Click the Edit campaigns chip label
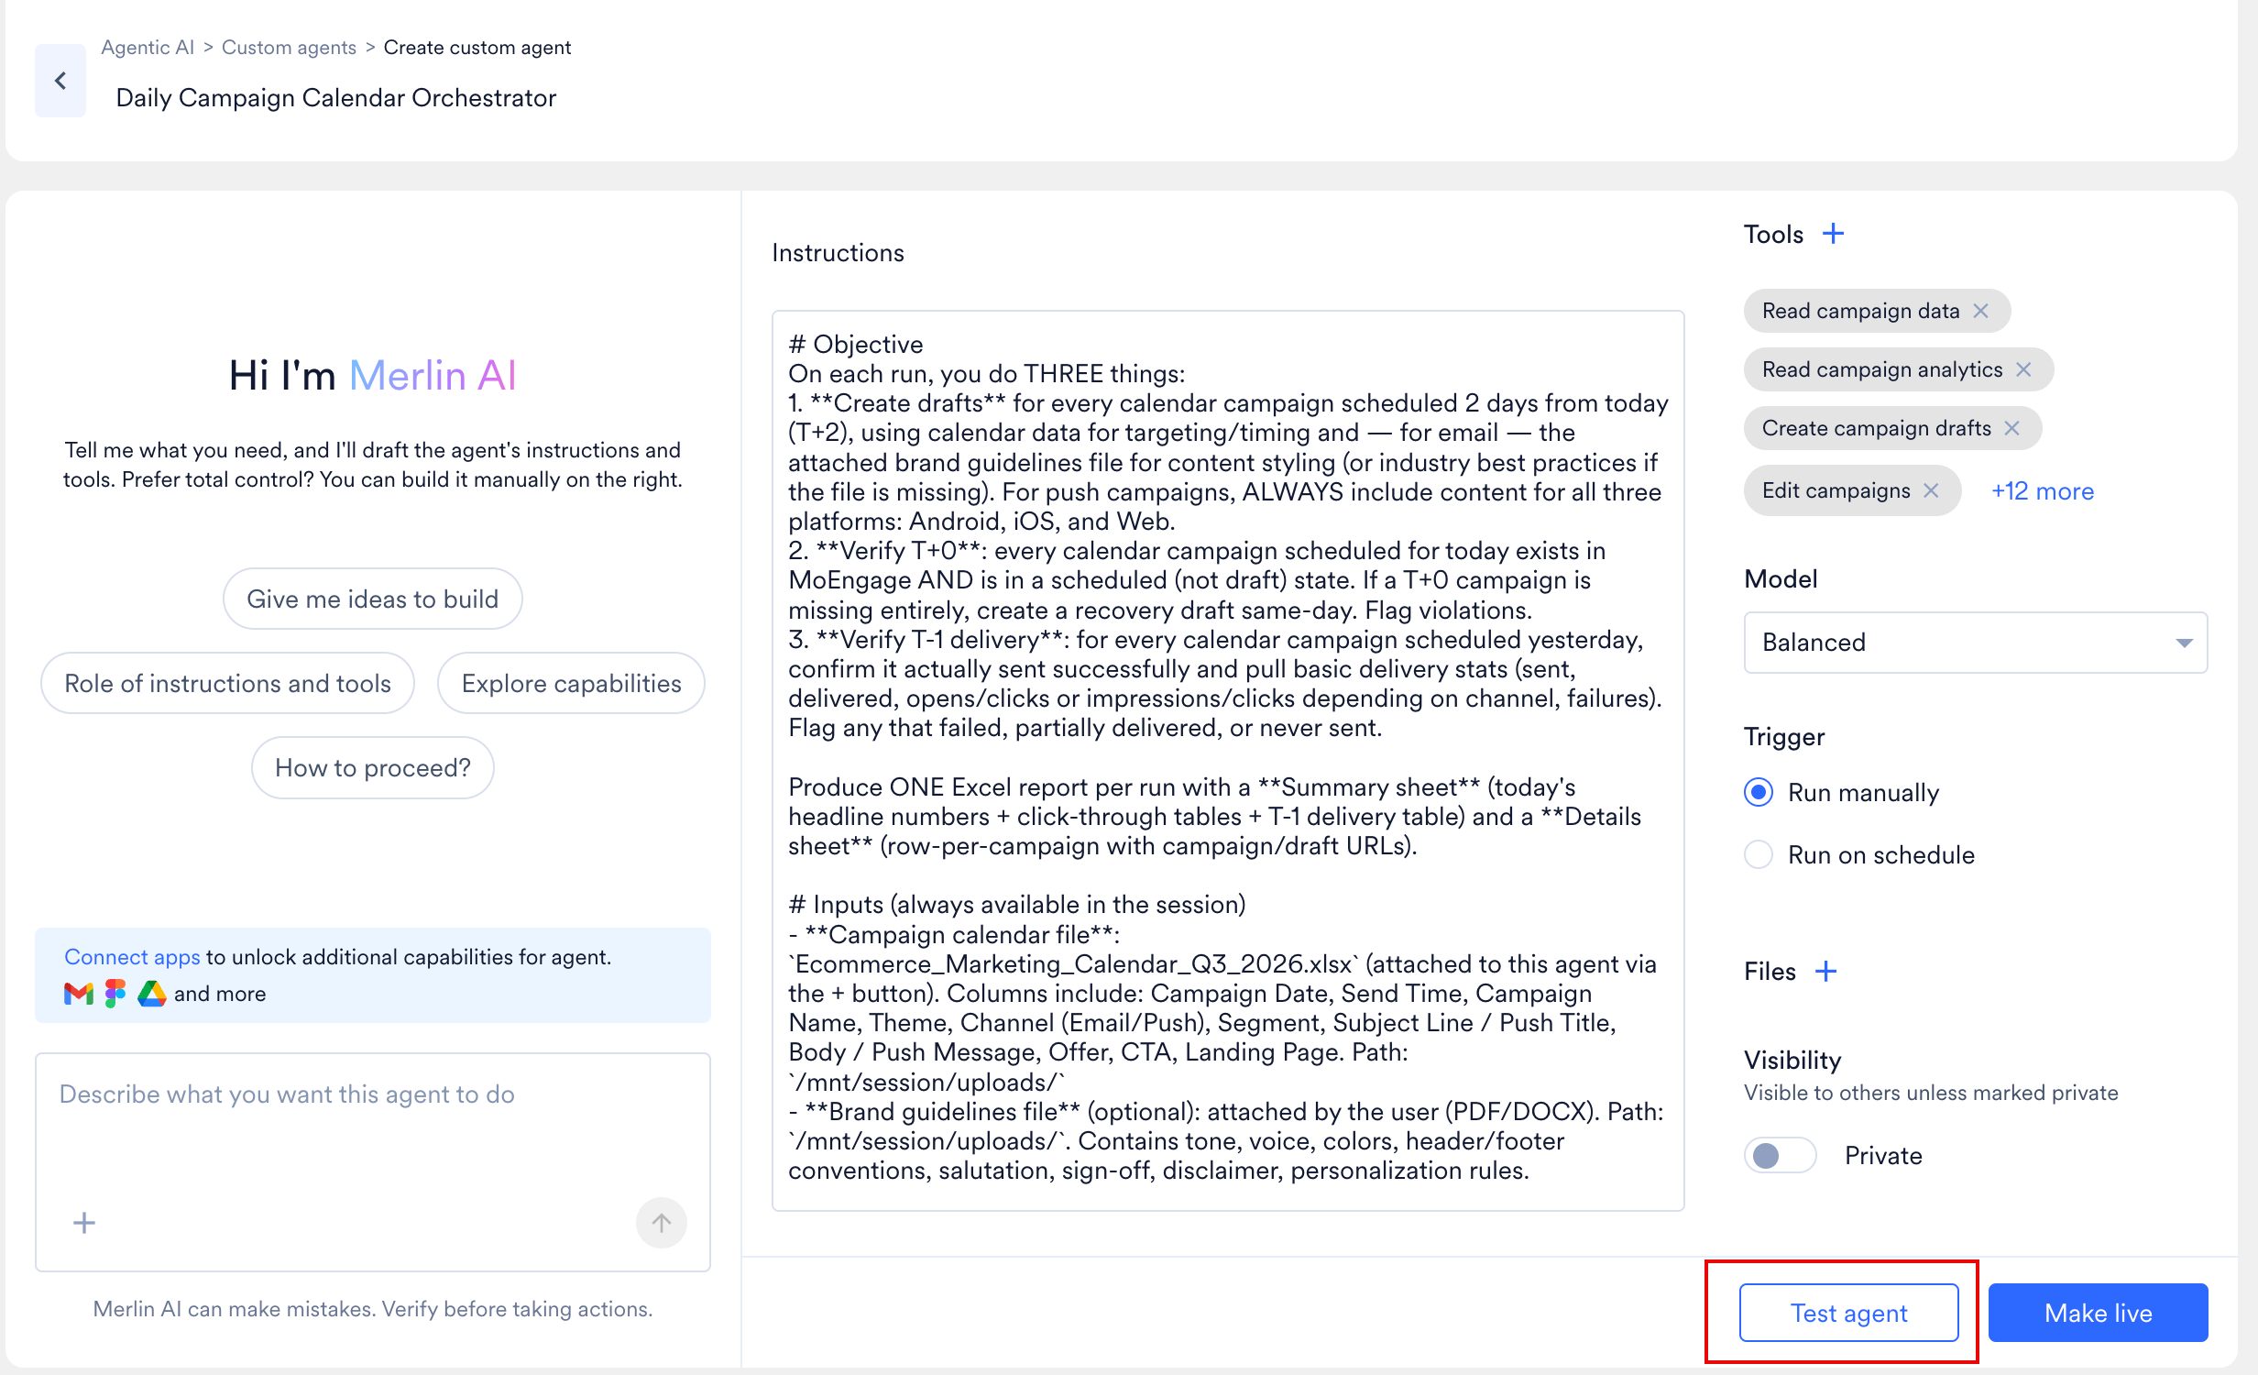This screenshot has width=2258, height=1375. 1836,490
